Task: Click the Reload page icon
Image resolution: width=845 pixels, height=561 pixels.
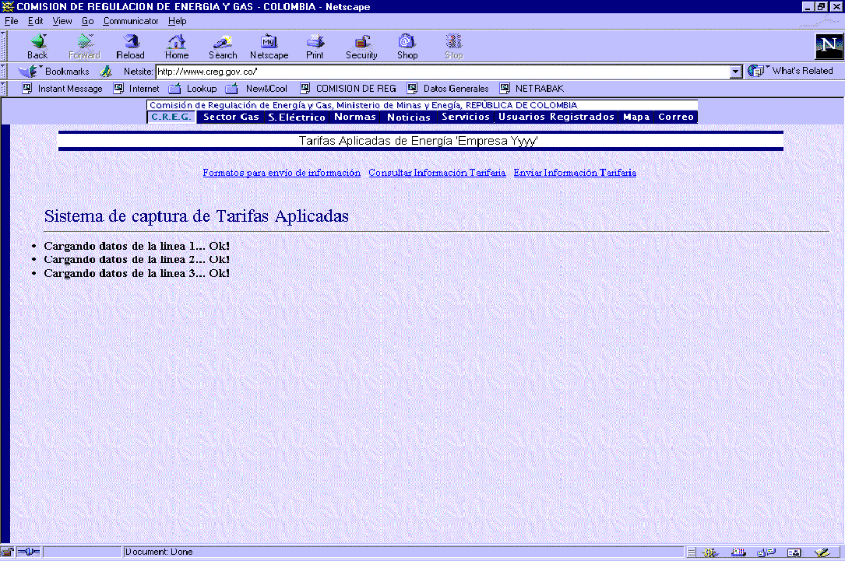Action: pyautogui.click(x=130, y=45)
